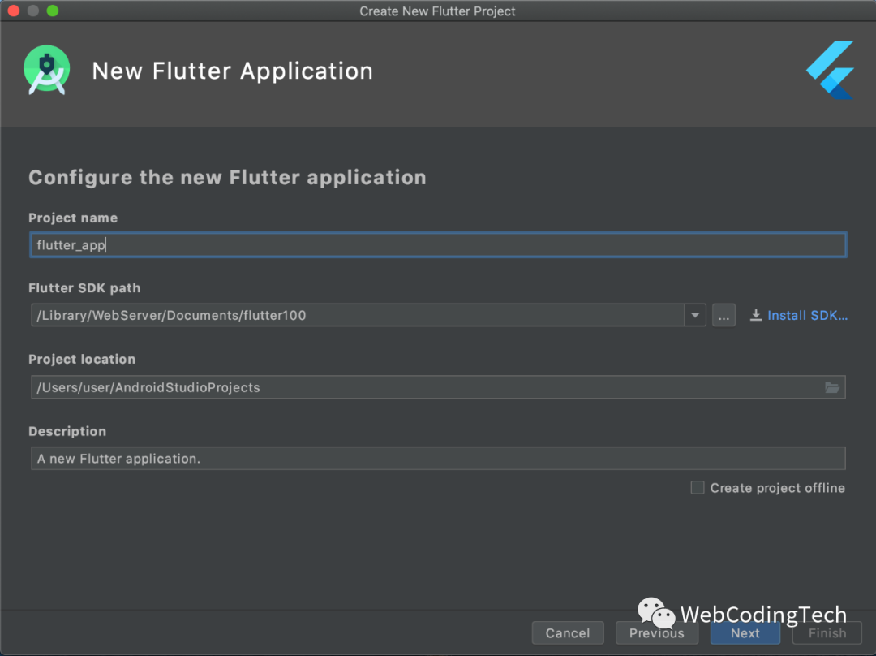Browse for SDK path with ellipsis button
The width and height of the screenshot is (876, 656).
point(724,315)
